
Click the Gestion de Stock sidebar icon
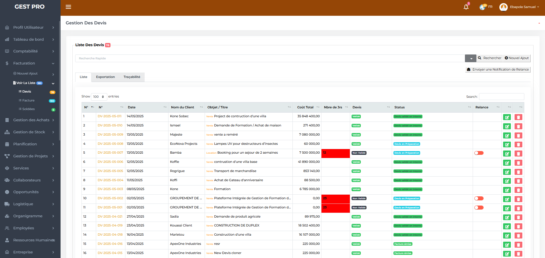(7, 132)
